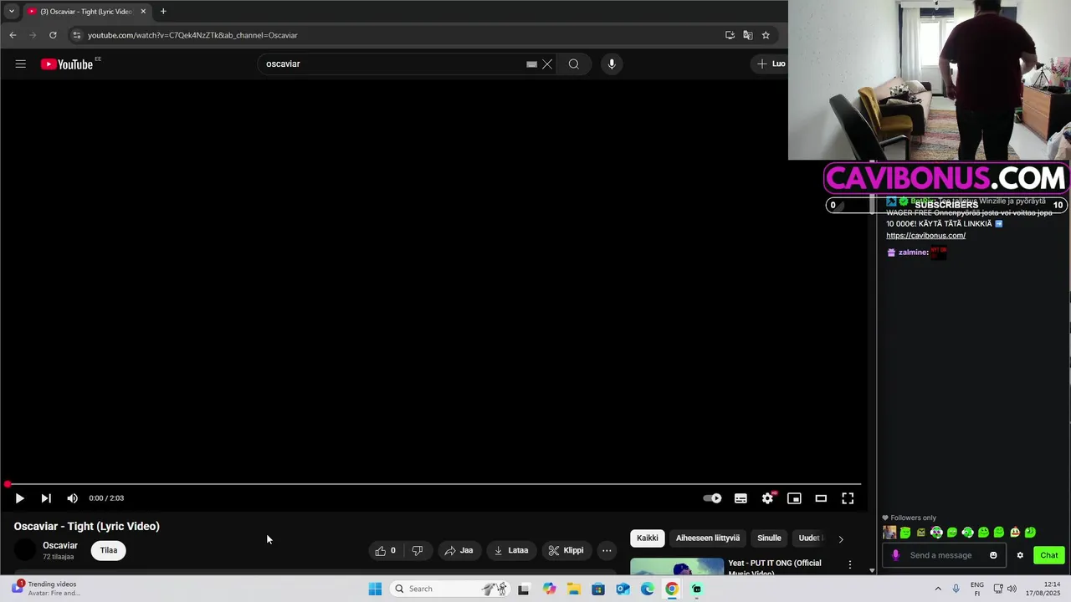The width and height of the screenshot is (1071, 602).
Task: Open the Trending videos news widget
Action: click(46, 589)
